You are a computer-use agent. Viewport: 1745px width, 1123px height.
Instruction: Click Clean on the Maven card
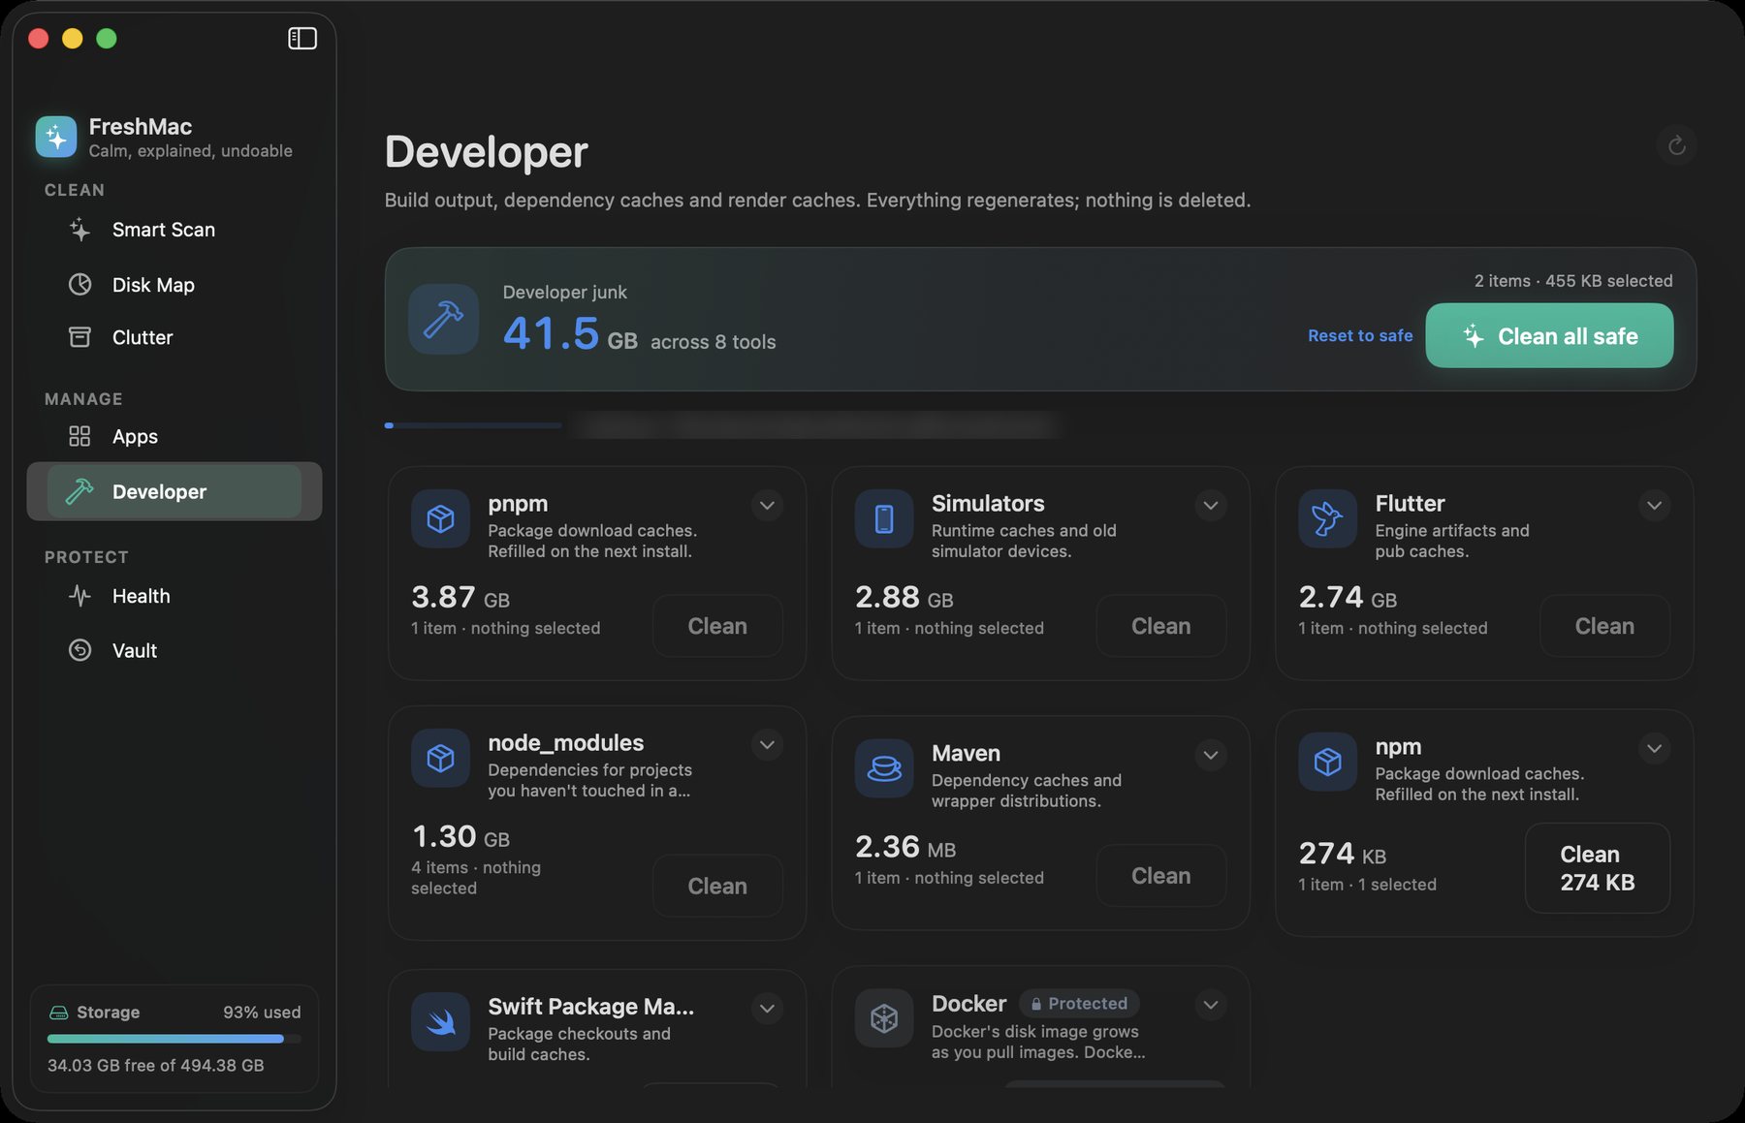tap(1161, 875)
